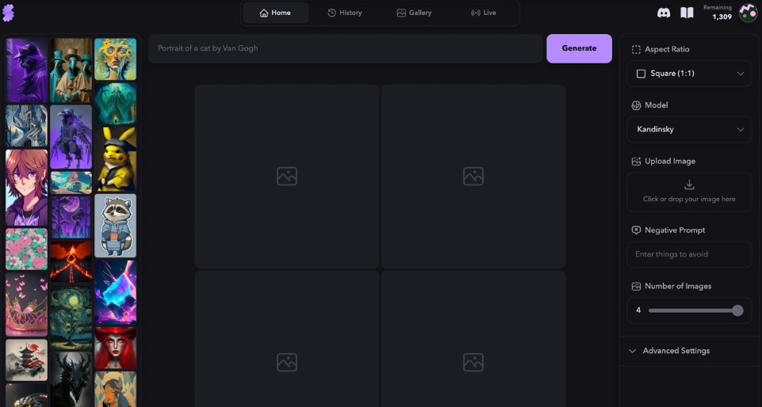Click the Remaining 1,309 credits counter
Screen dimensions: 762x407
(x=718, y=13)
